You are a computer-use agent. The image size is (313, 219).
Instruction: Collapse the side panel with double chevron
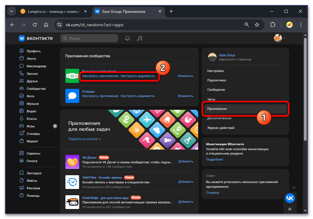point(294,188)
